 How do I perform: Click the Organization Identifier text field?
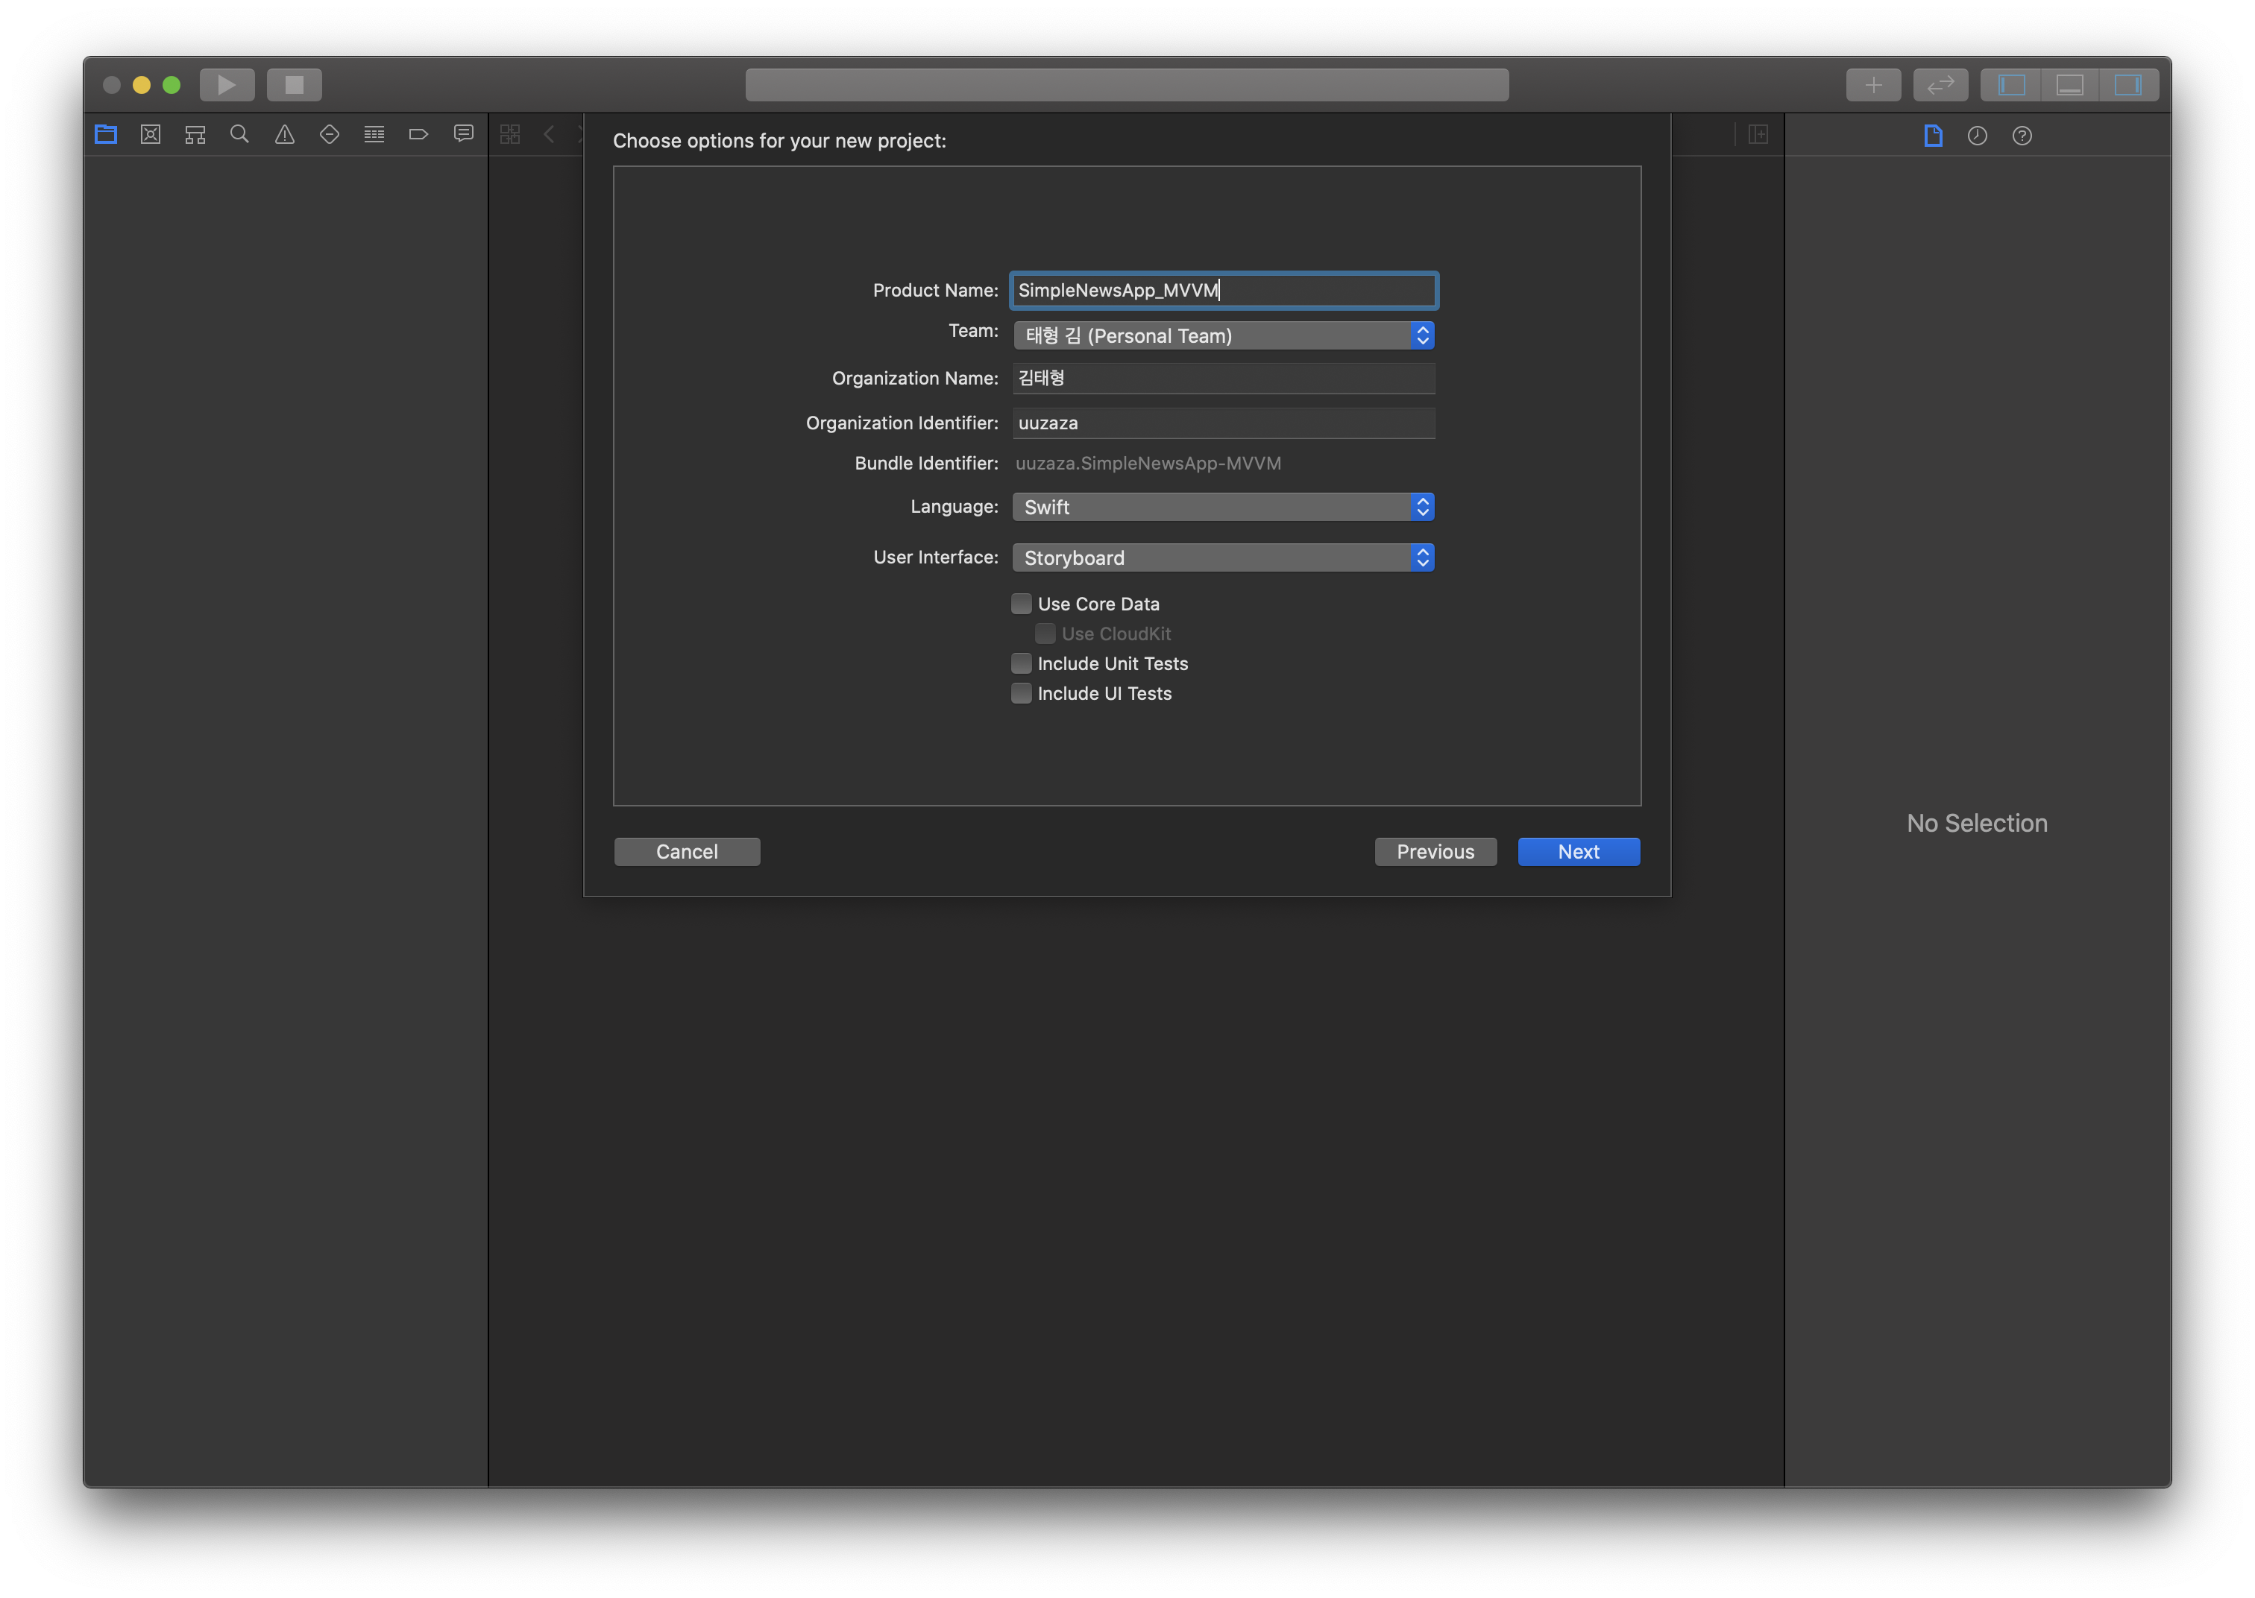[x=1222, y=423]
